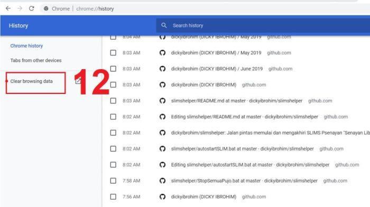Viewport: 370px width, 207px height.
Task: Focus the Search history field
Action: point(263,25)
